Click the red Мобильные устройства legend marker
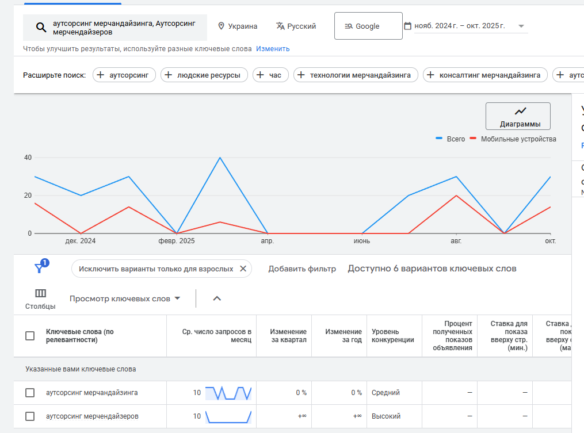This screenshot has height=433, width=584. [473, 139]
